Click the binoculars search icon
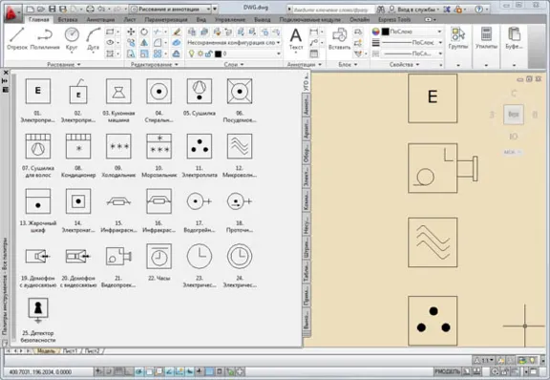Screen dimensions: 550x380 380,10
